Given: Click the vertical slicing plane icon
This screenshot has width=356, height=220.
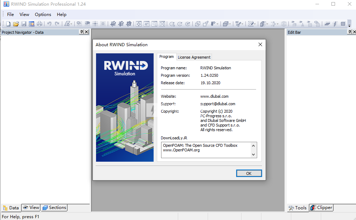Looking at the screenshot, I should pos(335,24).
